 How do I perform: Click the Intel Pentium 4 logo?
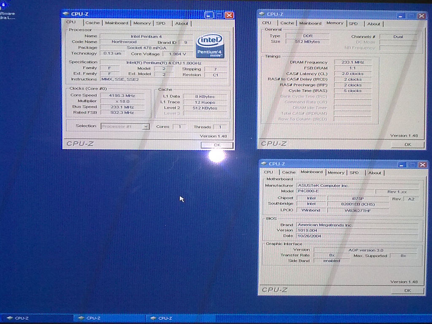coord(210,46)
